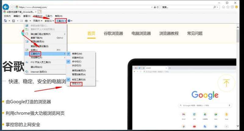244x131 pixels.
Task: Click the vertical scrollbar up arrow
Action: [238, 27]
